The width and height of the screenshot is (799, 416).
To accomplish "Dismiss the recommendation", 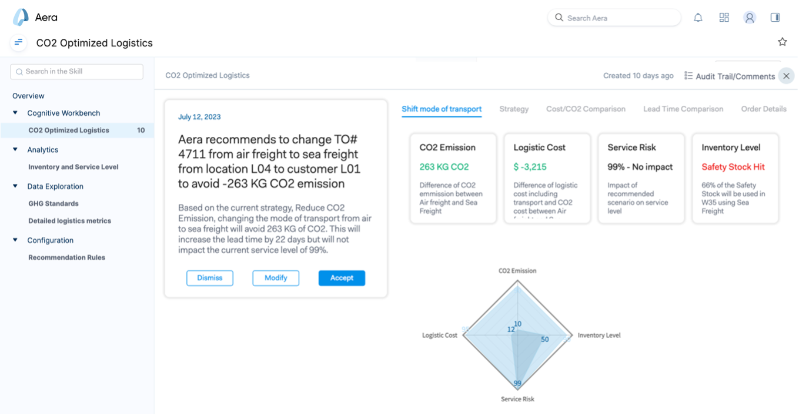I will tap(210, 278).
